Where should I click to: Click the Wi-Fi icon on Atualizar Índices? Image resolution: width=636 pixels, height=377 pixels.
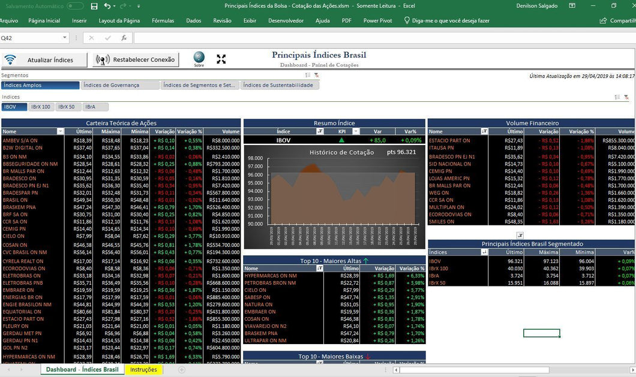click(10, 59)
